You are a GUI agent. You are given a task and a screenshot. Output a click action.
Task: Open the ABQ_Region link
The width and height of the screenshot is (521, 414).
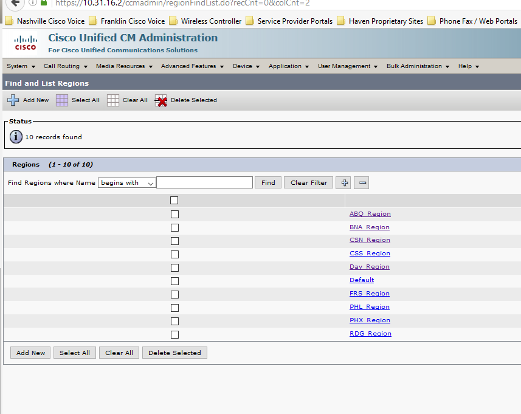(x=370, y=213)
